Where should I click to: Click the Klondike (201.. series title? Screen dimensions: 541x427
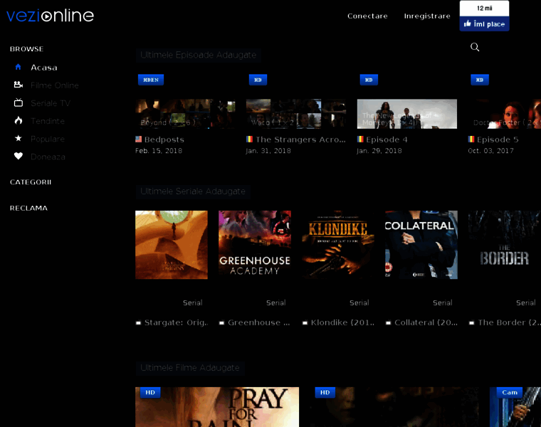coord(342,322)
